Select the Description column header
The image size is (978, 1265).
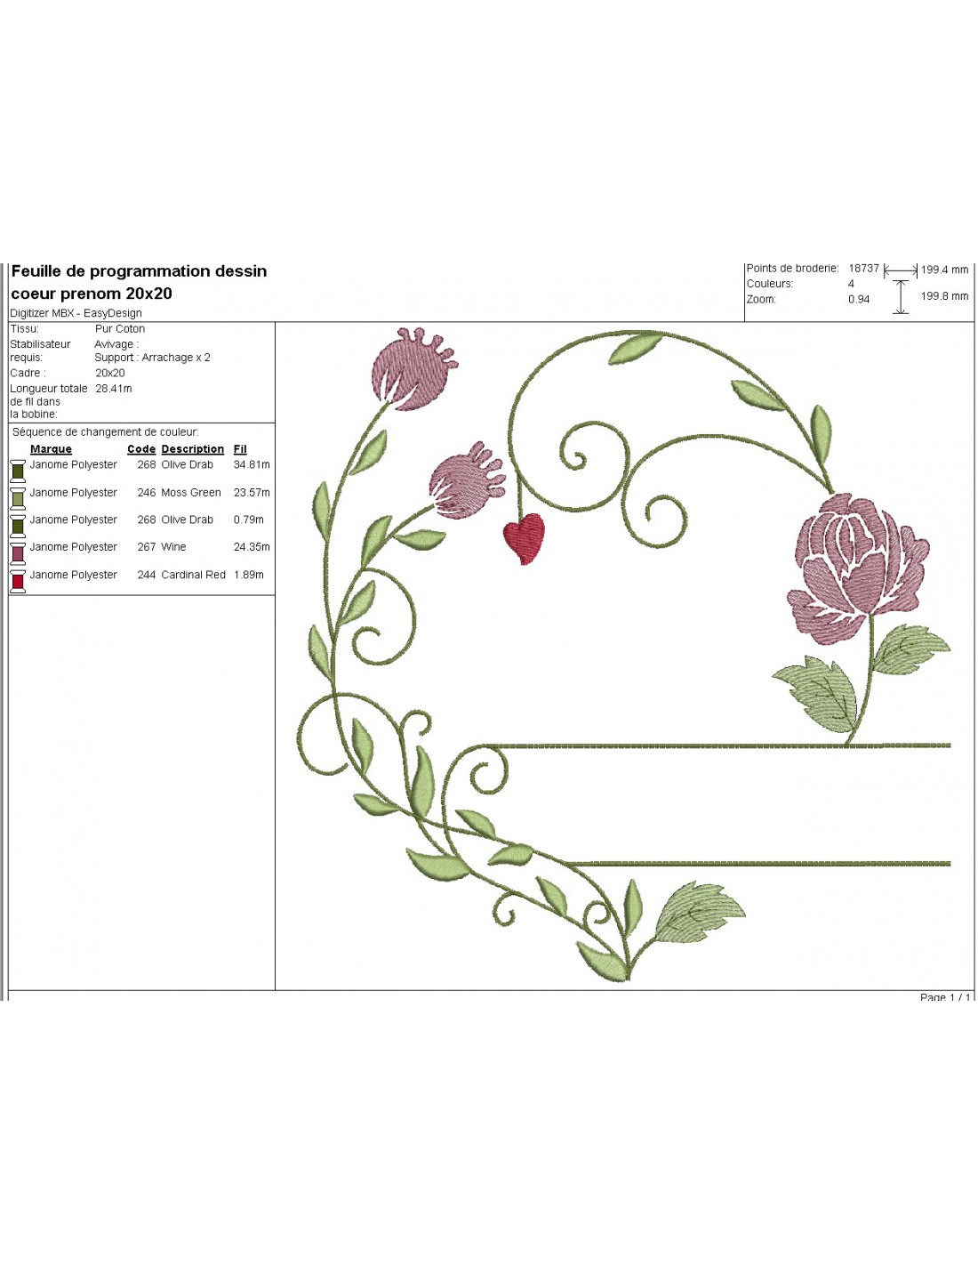tap(192, 449)
